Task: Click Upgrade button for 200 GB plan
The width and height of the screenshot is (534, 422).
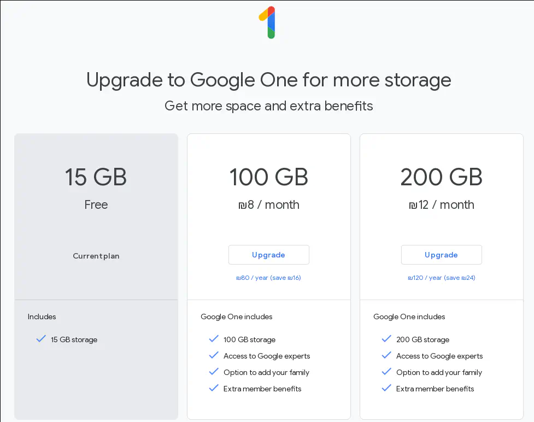Action: pos(441,255)
